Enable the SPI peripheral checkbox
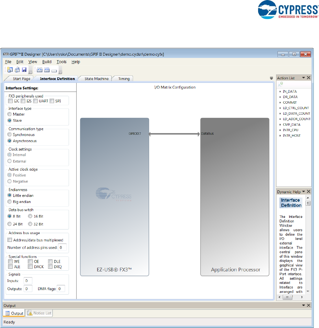Screen dimensions: 319x328 (x=52, y=101)
